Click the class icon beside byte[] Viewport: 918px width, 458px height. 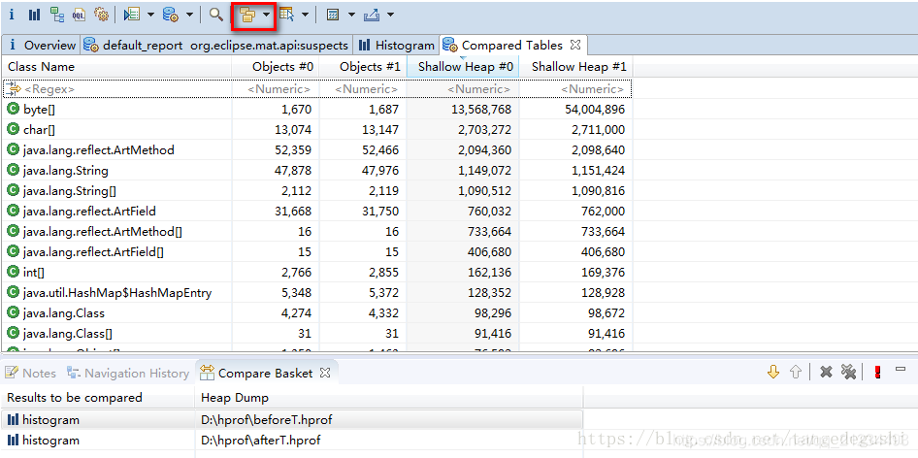point(13,109)
